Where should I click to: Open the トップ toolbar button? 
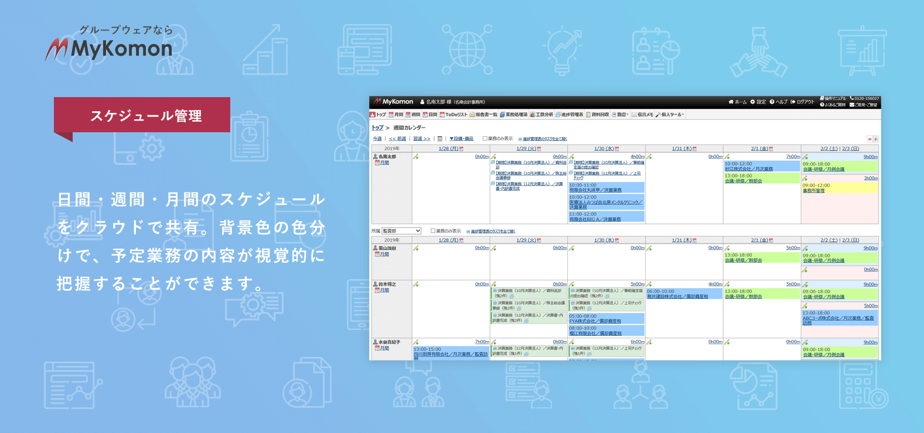[x=379, y=115]
